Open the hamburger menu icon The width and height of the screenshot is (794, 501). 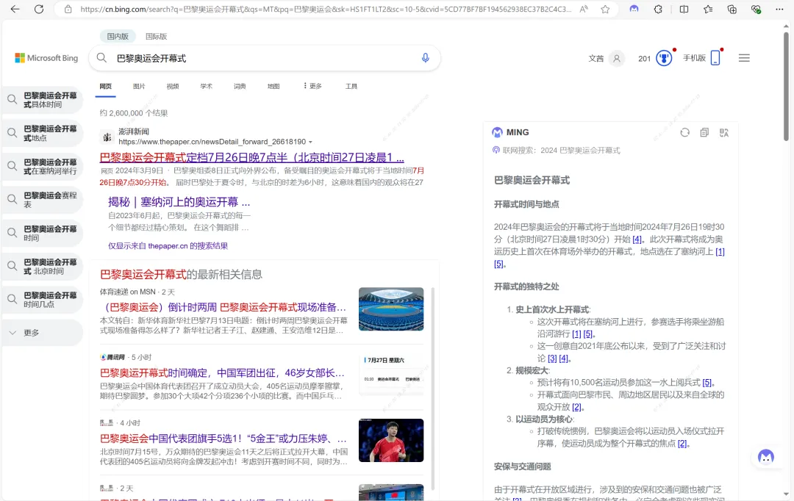(744, 57)
